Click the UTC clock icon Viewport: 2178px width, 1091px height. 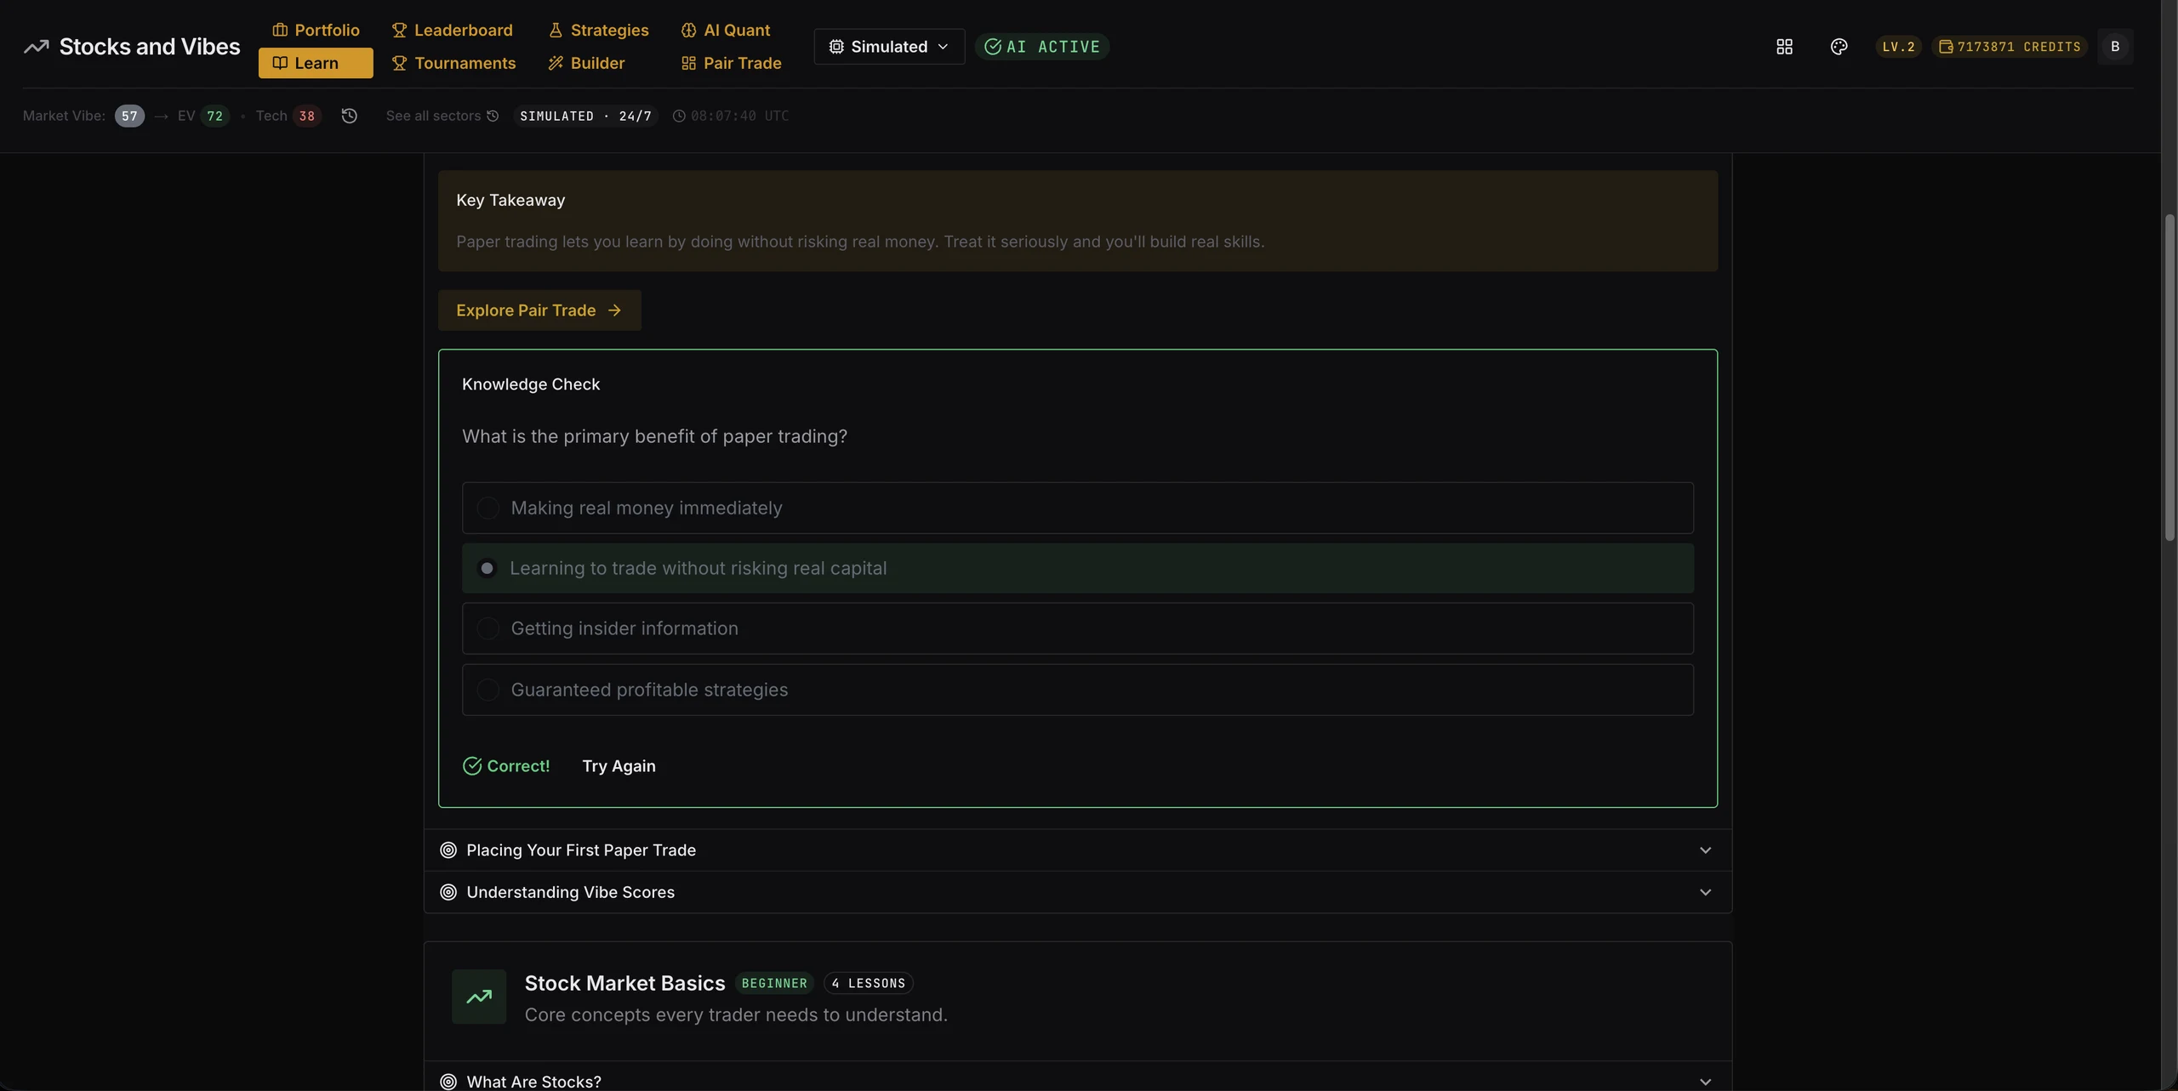679,116
